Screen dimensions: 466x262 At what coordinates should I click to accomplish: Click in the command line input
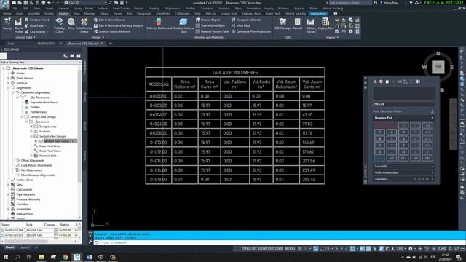point(280,242)
